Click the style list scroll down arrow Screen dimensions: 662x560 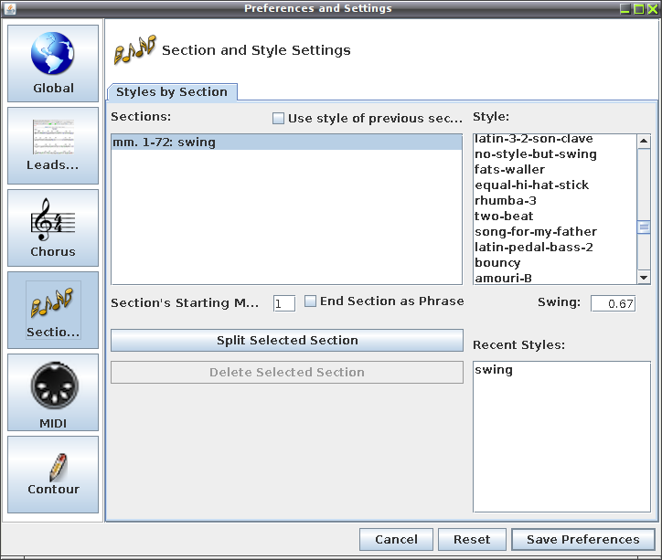[644, 277]
